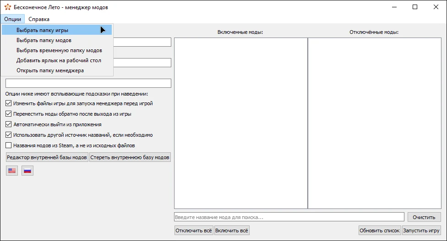Minimize the mod manager window
The image size is (447, 241).
[x=394, y=7]
